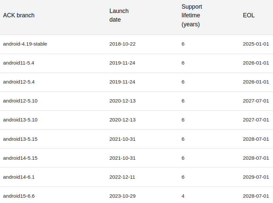Select the android12-5.4 branch name
This screenshot has height=203, width=273.
19,82
